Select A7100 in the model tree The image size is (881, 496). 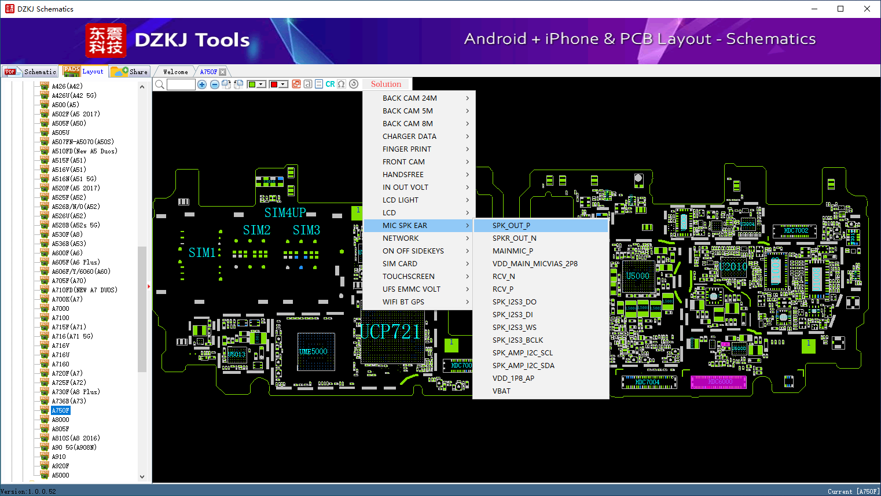coord(61,318)
